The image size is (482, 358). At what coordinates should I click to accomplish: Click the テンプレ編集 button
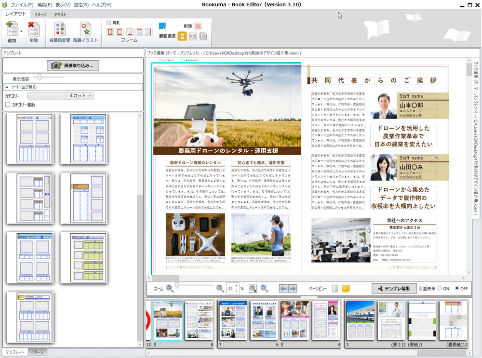(394, 289)
